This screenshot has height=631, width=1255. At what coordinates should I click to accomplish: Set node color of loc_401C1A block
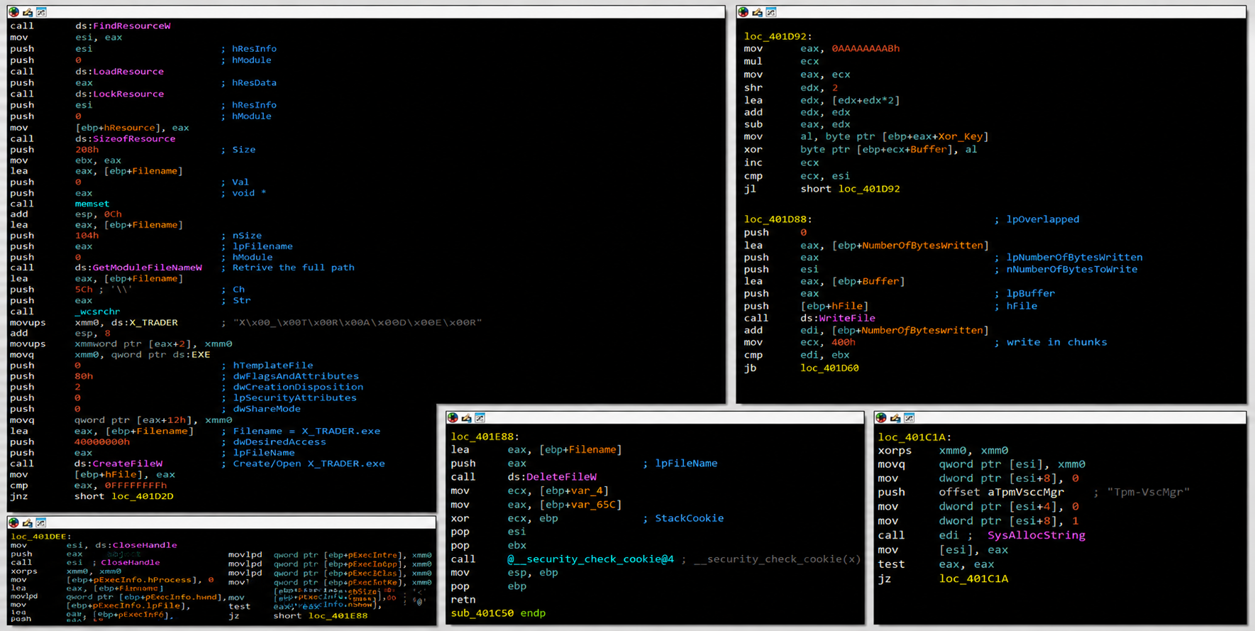point(881,417)
